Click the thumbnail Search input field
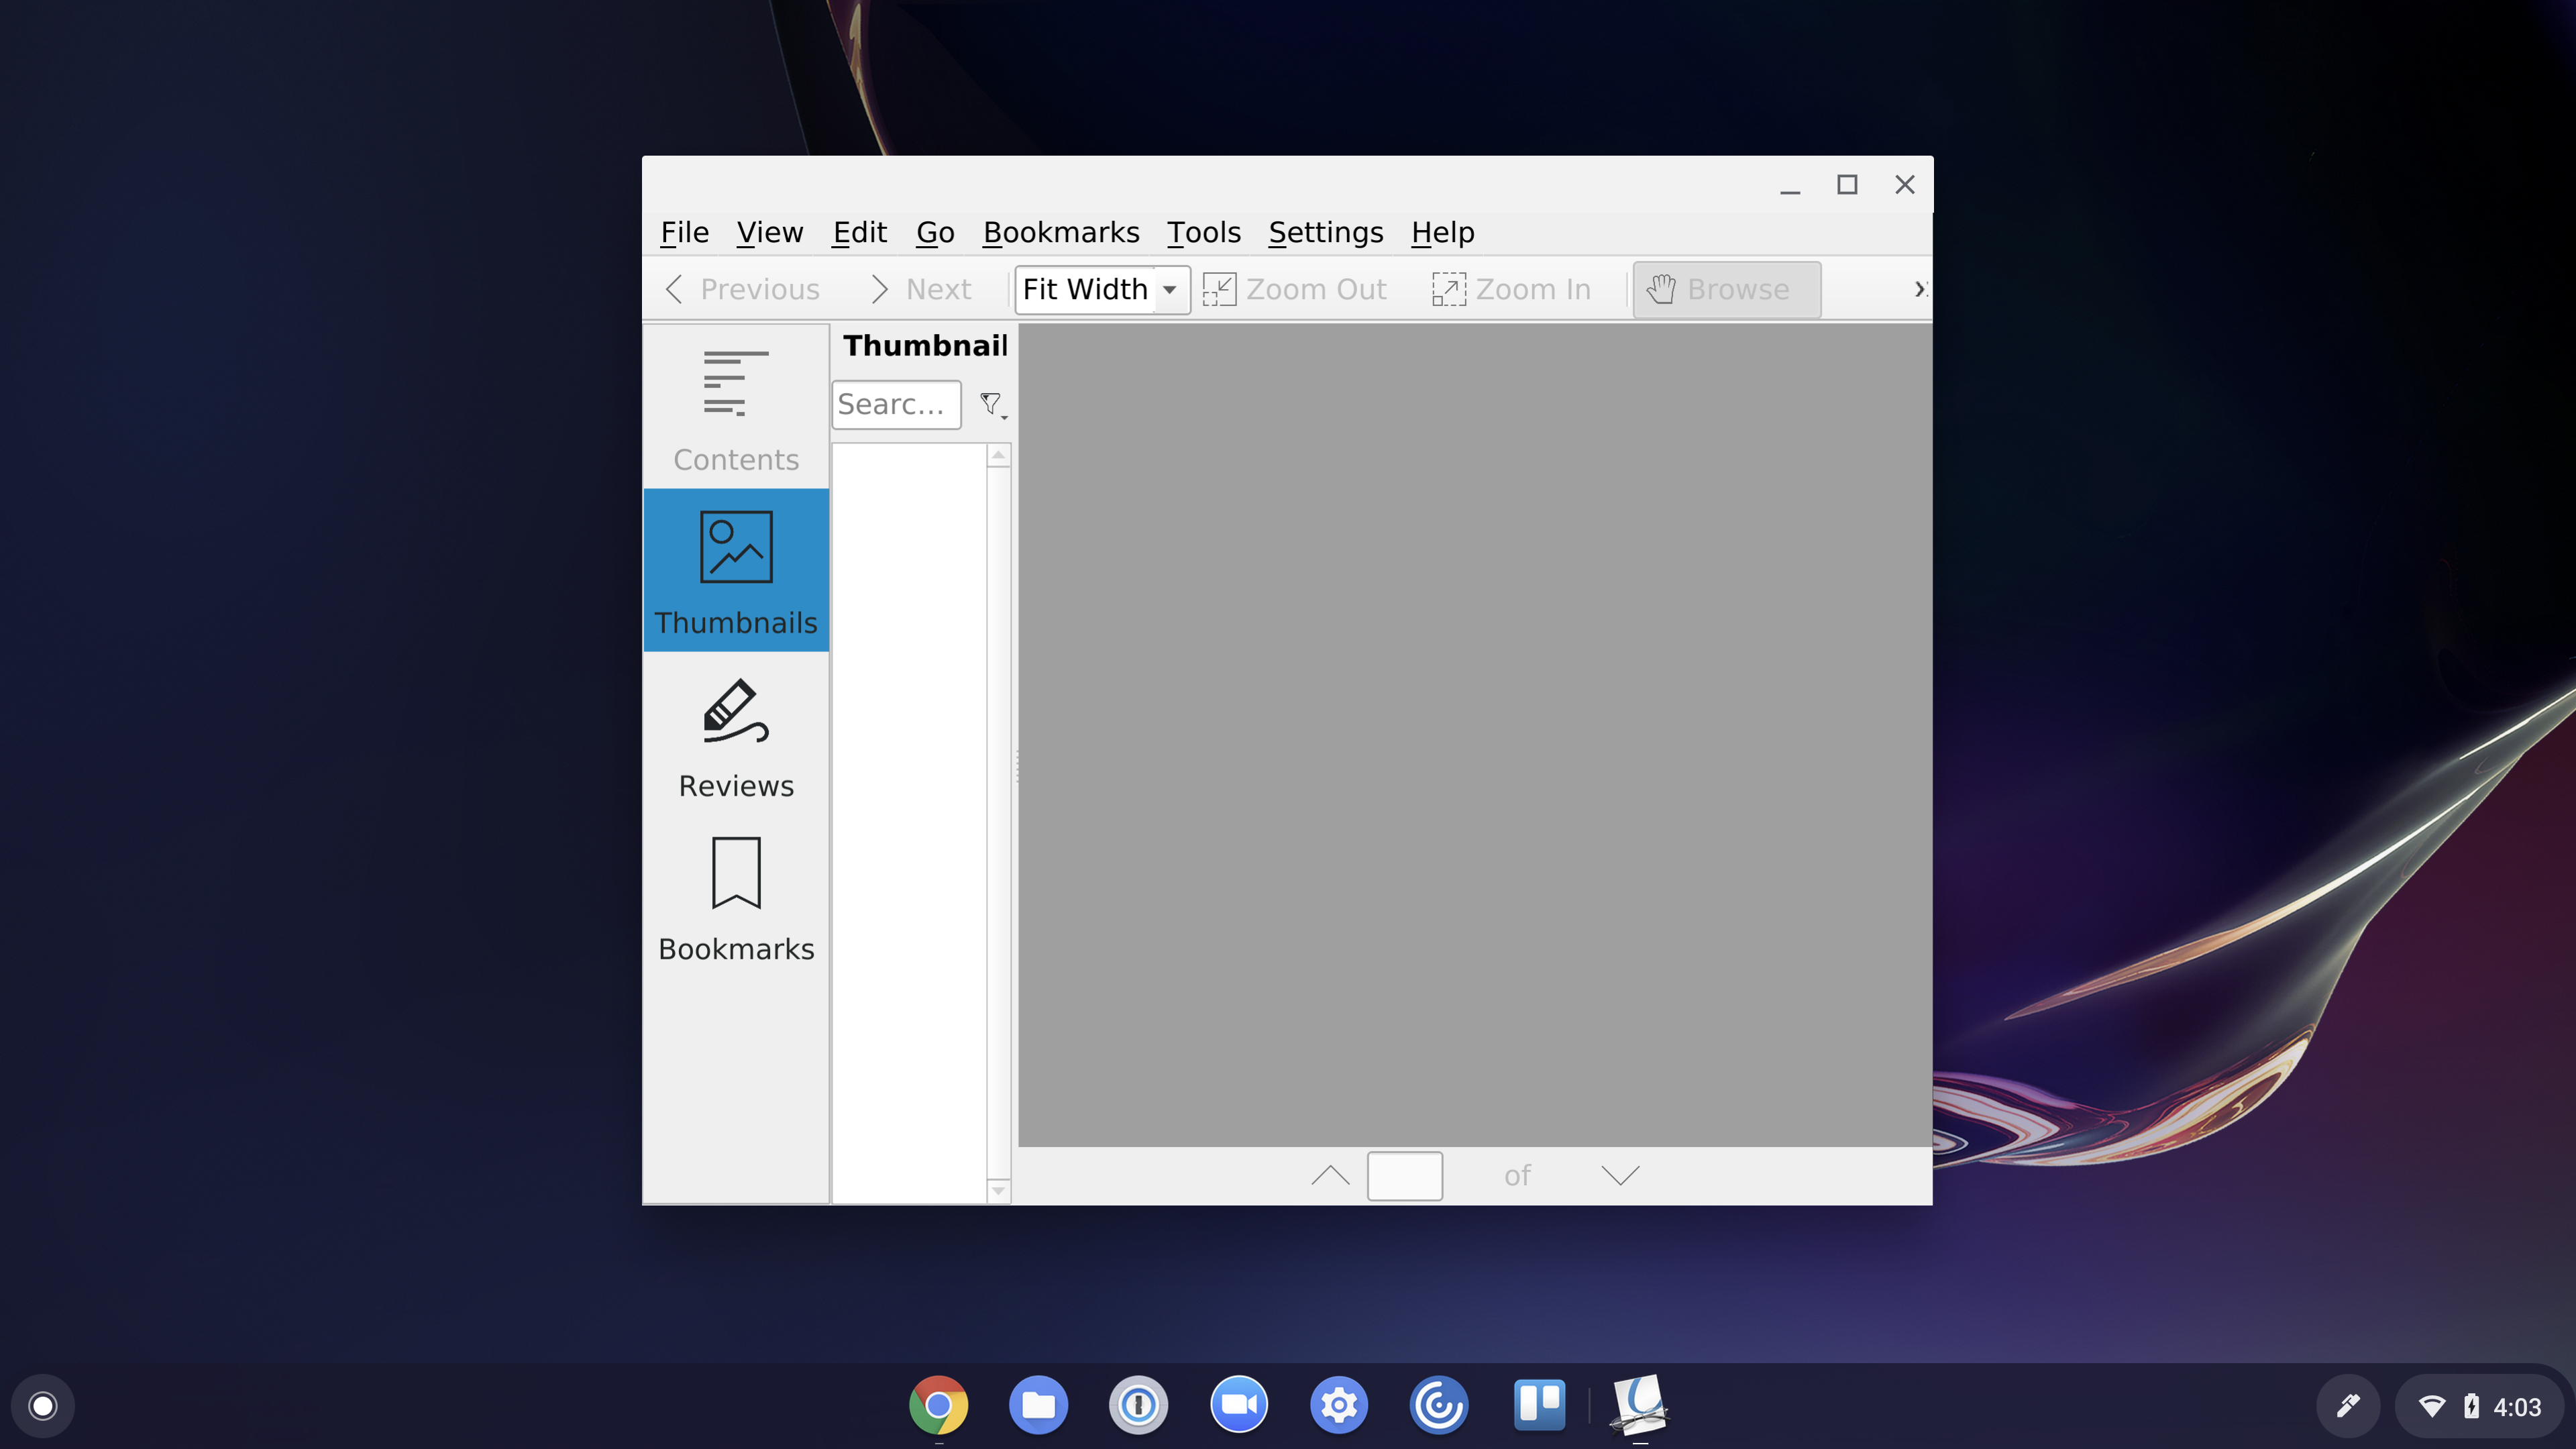Image resolution: width=2576 pixels, height=1449 pixels. [x=895, y=404]
